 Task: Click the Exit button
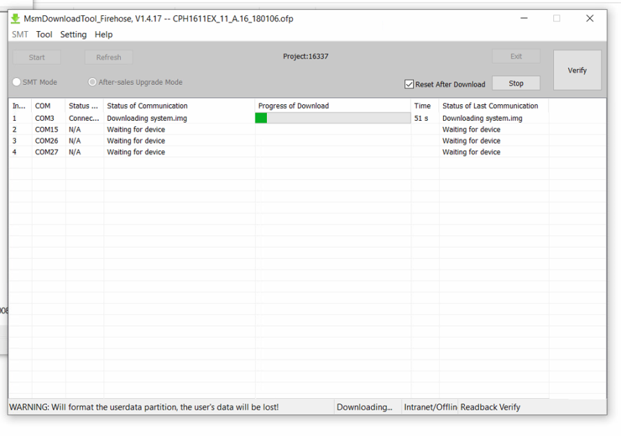point(516,57)
